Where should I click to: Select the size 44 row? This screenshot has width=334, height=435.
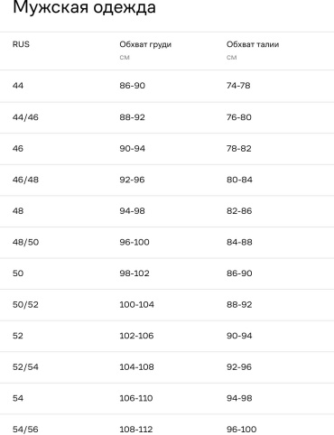coord(167,86)
